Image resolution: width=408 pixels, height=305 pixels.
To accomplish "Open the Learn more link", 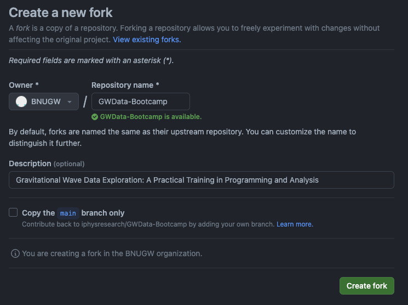I will tap(295, 224).
